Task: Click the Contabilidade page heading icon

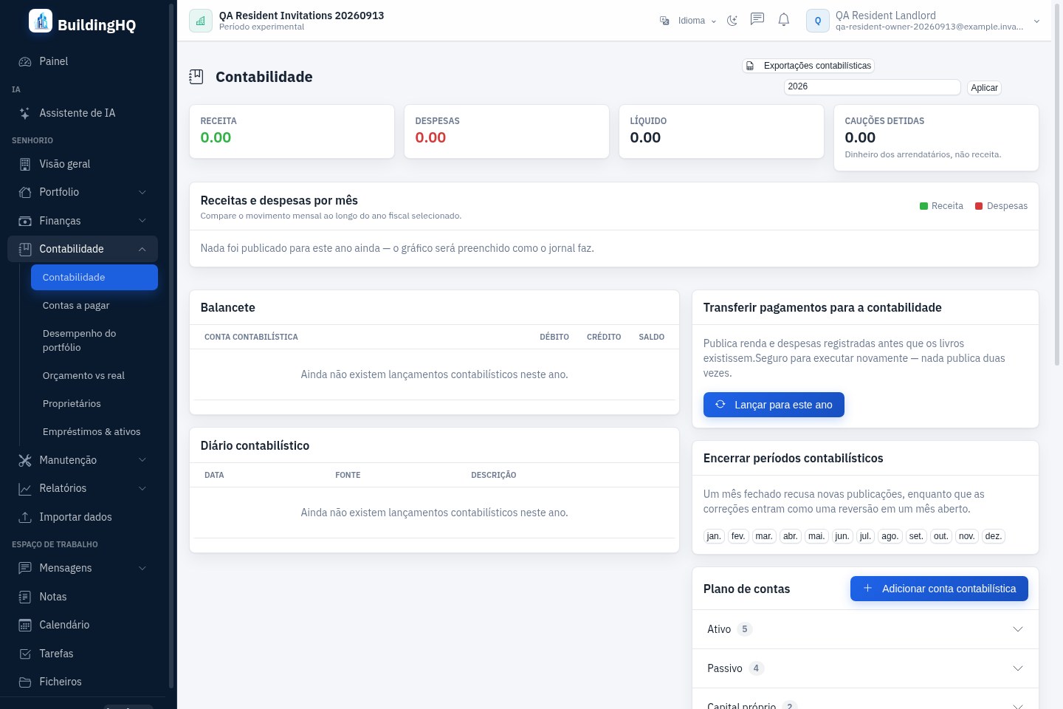Action: pyautogui.click(x=196, y=77)
